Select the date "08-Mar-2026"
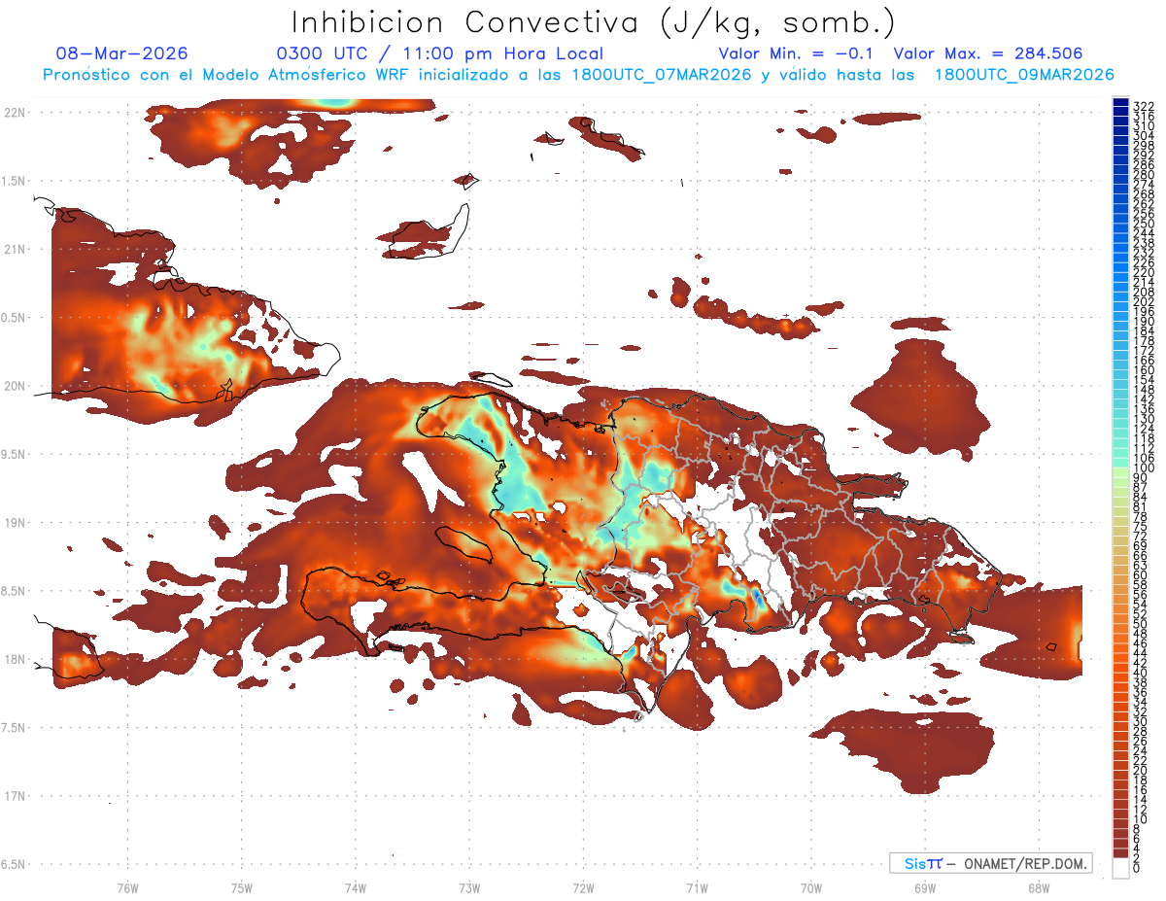This screenshot has width=1166, height=901. click(122, 54)
